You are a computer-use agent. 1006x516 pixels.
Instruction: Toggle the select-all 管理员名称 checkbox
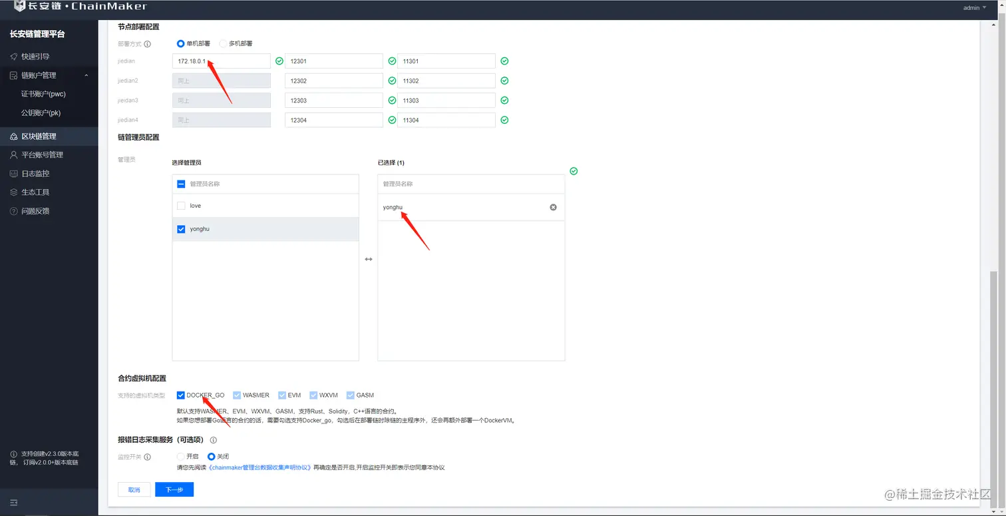click(181, 184)
